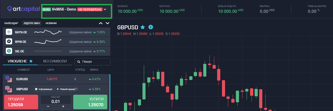Click the EURUSD currency flag icon

click(8, 79)
